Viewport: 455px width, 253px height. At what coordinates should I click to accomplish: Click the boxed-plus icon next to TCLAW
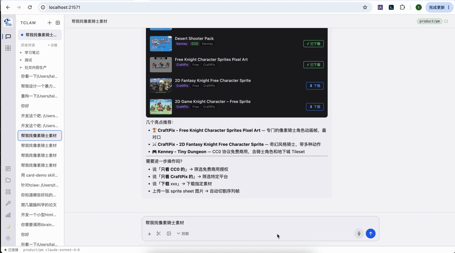point(58,23)
